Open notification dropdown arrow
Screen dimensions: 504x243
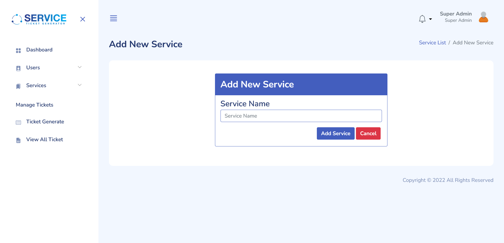(430, 19)
